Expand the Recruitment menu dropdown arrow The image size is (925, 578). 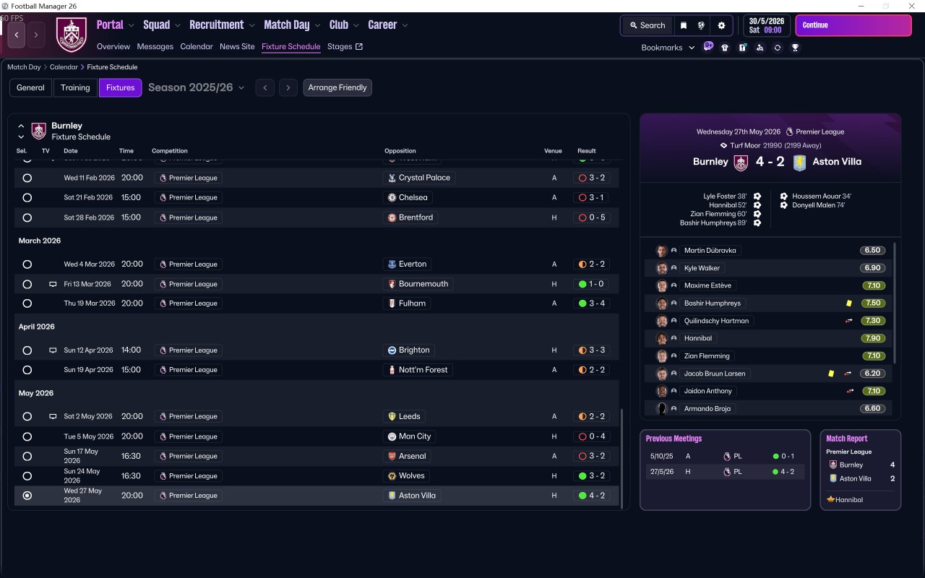pyautogui.click(x=252, y=25)
